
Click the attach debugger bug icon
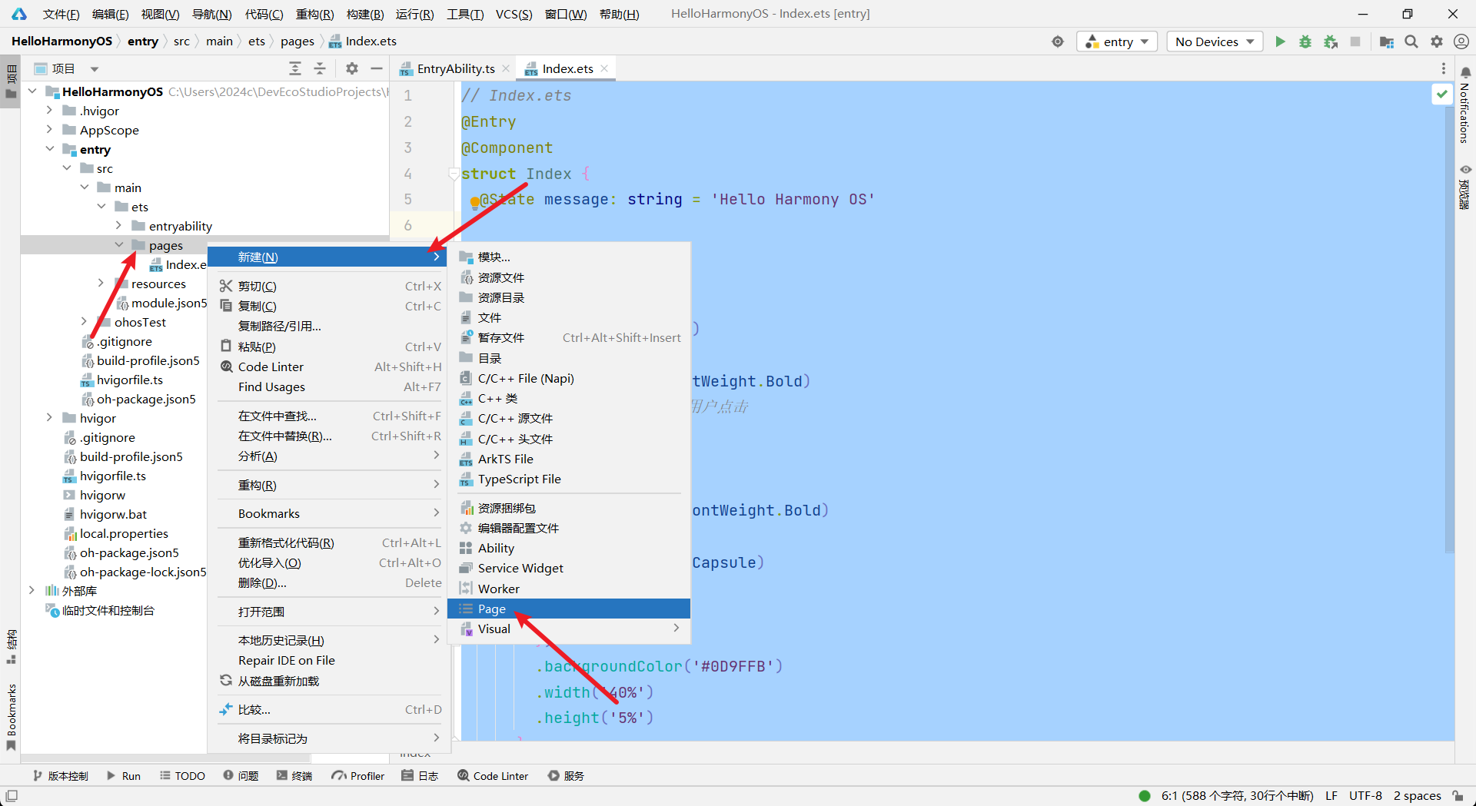pyautogui.click(x=1331, y=41)
